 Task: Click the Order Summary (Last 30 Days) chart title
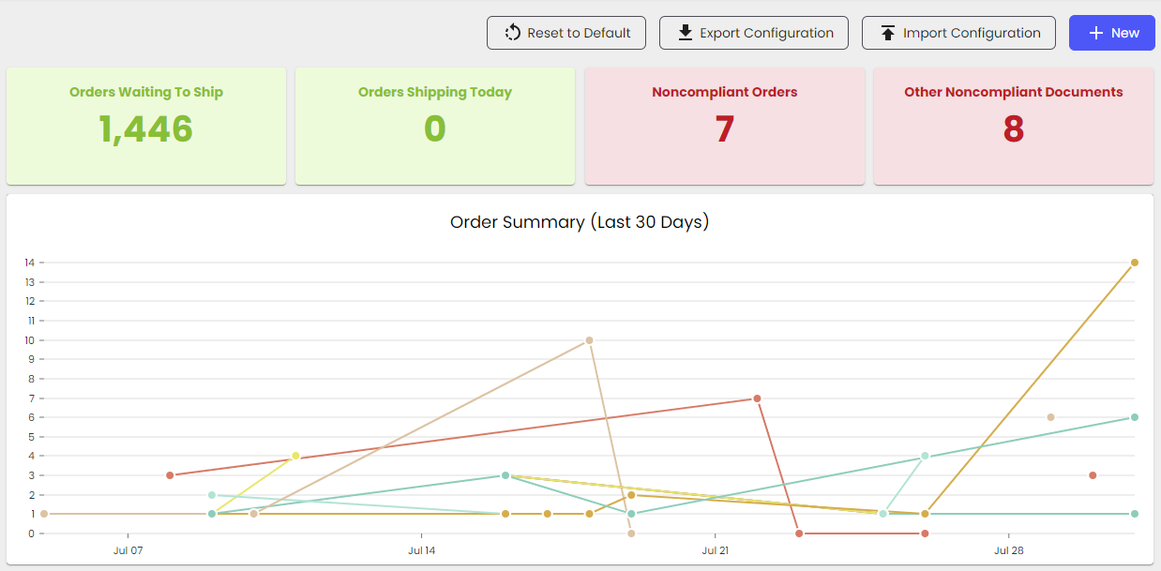click(580, 222)
